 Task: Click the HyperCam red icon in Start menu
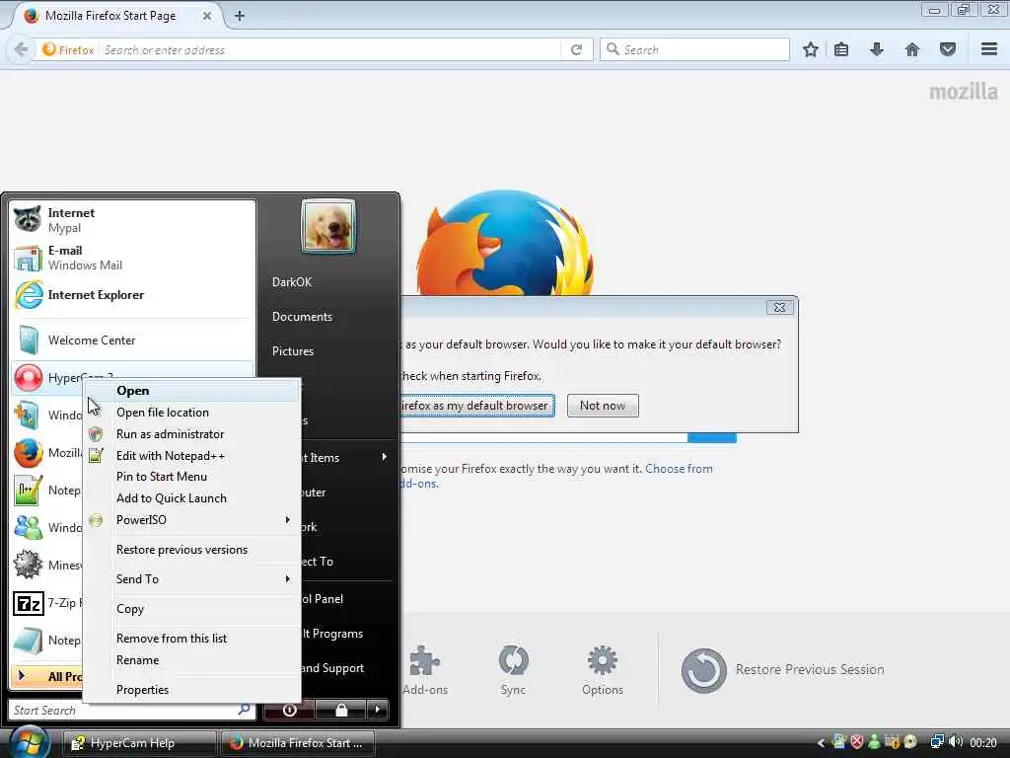tap(29, 378)
